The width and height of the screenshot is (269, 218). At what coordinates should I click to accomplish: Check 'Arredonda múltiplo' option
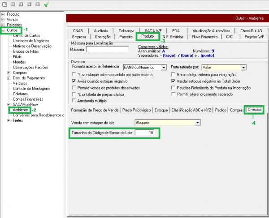pyautogui.click(x=74, y=102)
